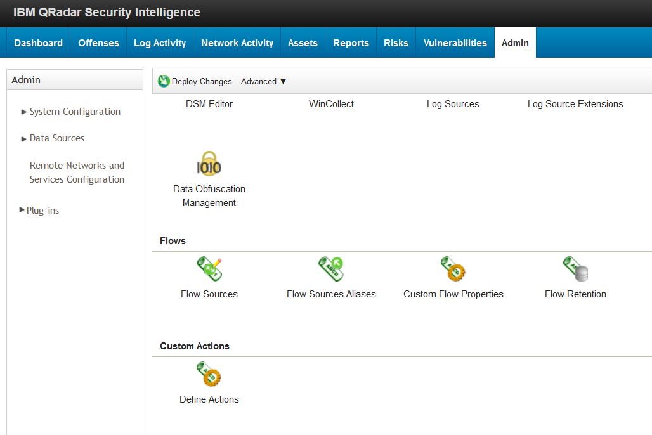Open the Custom Flow Properties gear icon

453,269
